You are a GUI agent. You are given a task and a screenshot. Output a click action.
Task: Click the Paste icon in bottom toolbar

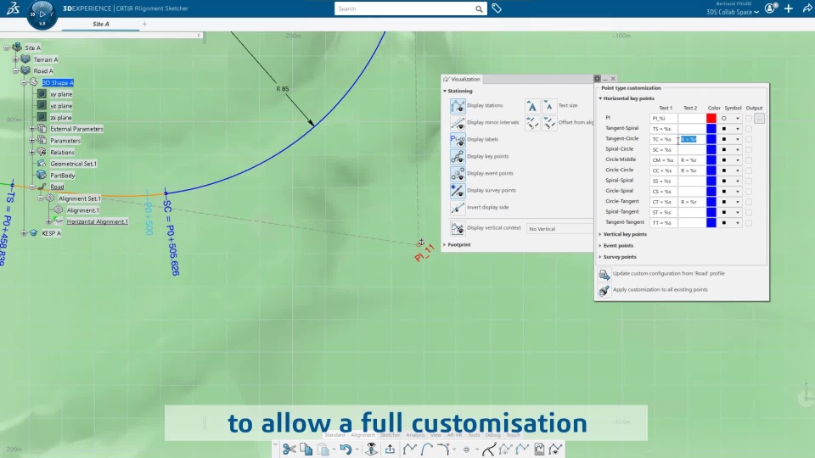click(323, 450)
